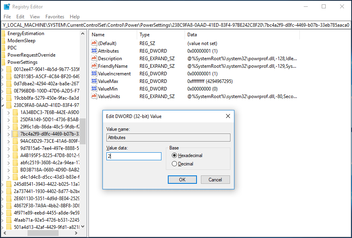Click folder icon of 245d8541-3943 key
Viewport: 352px width, 238px height.
coord(9,184)
